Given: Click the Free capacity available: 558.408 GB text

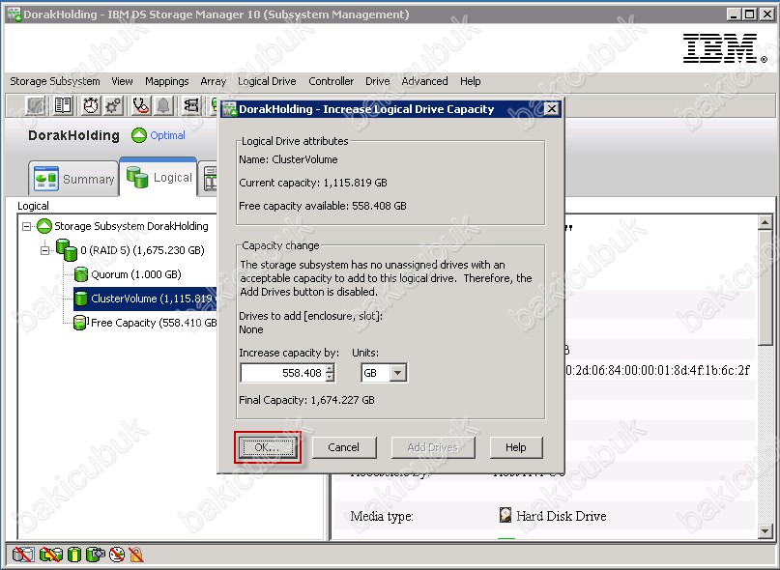Looking at the screenshot, I should tap(323, 206).
